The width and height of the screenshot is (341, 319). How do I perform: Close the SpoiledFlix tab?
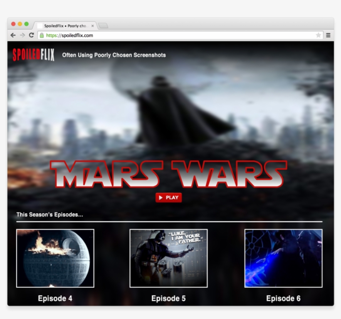click(93, 26)
